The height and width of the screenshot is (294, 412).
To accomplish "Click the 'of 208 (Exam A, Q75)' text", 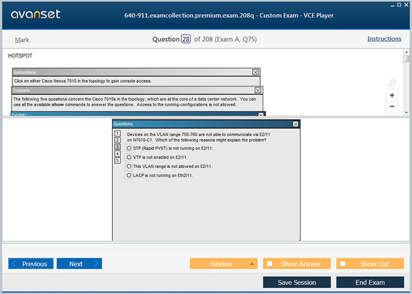I will 225,39.
